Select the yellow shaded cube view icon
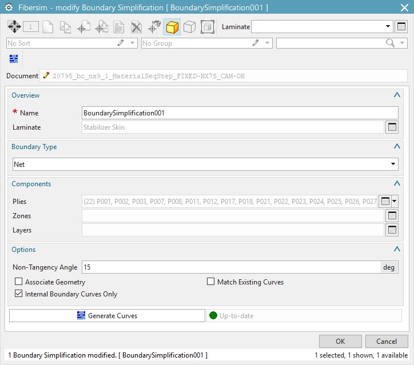Image resolution: width=414 pixels, height=365 pixels. (172, 27)
